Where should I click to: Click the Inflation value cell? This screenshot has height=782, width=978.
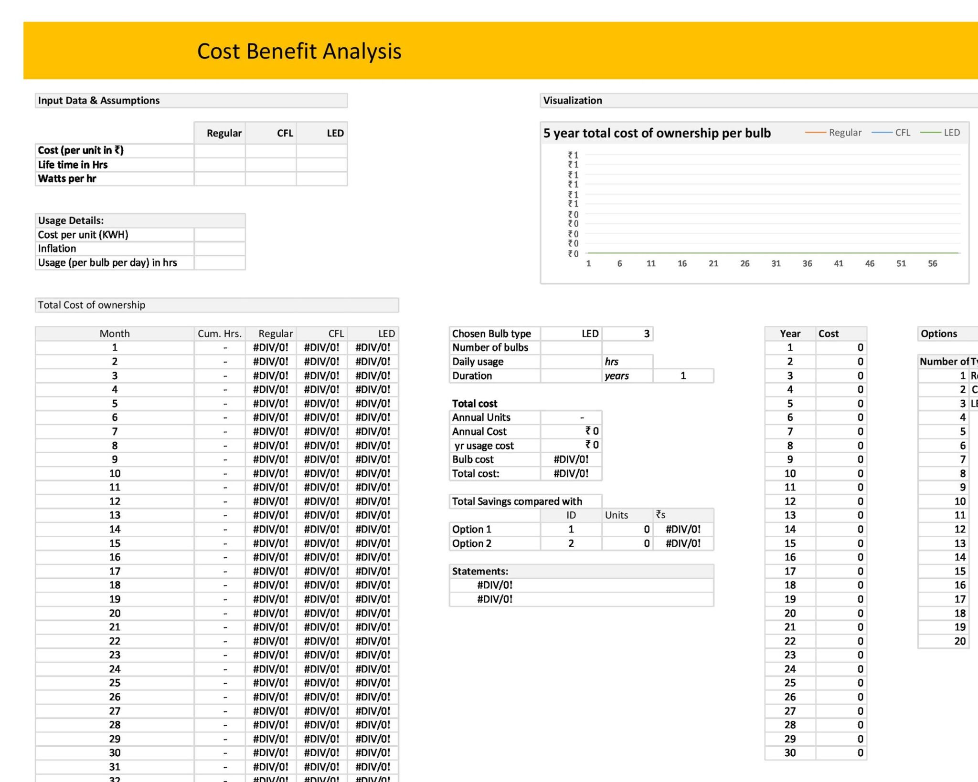tap(220, 249)
